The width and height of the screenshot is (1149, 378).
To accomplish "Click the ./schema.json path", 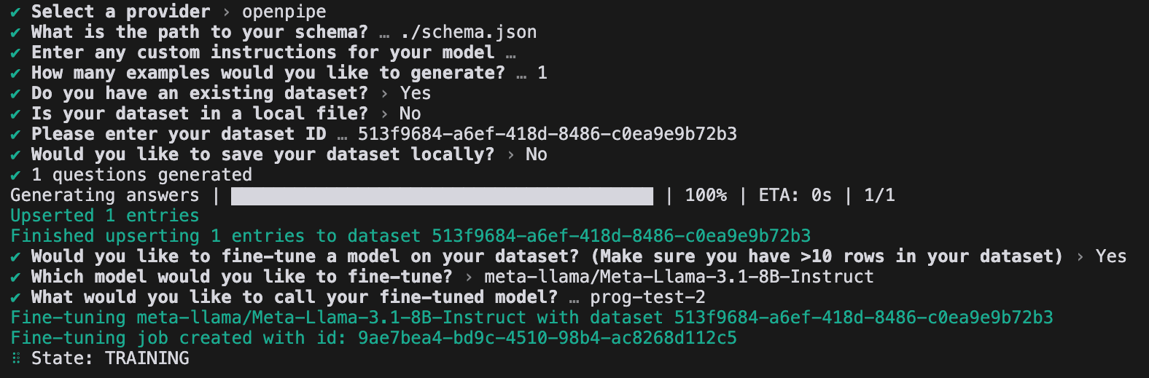I will click(469, 32).
